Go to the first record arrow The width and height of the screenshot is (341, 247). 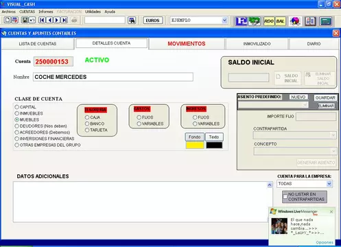tap(42, 20)
